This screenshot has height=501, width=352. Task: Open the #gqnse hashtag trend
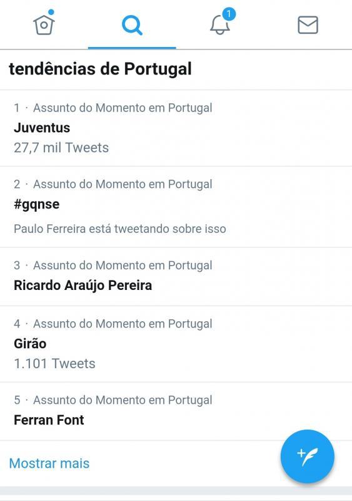[176, 207]
